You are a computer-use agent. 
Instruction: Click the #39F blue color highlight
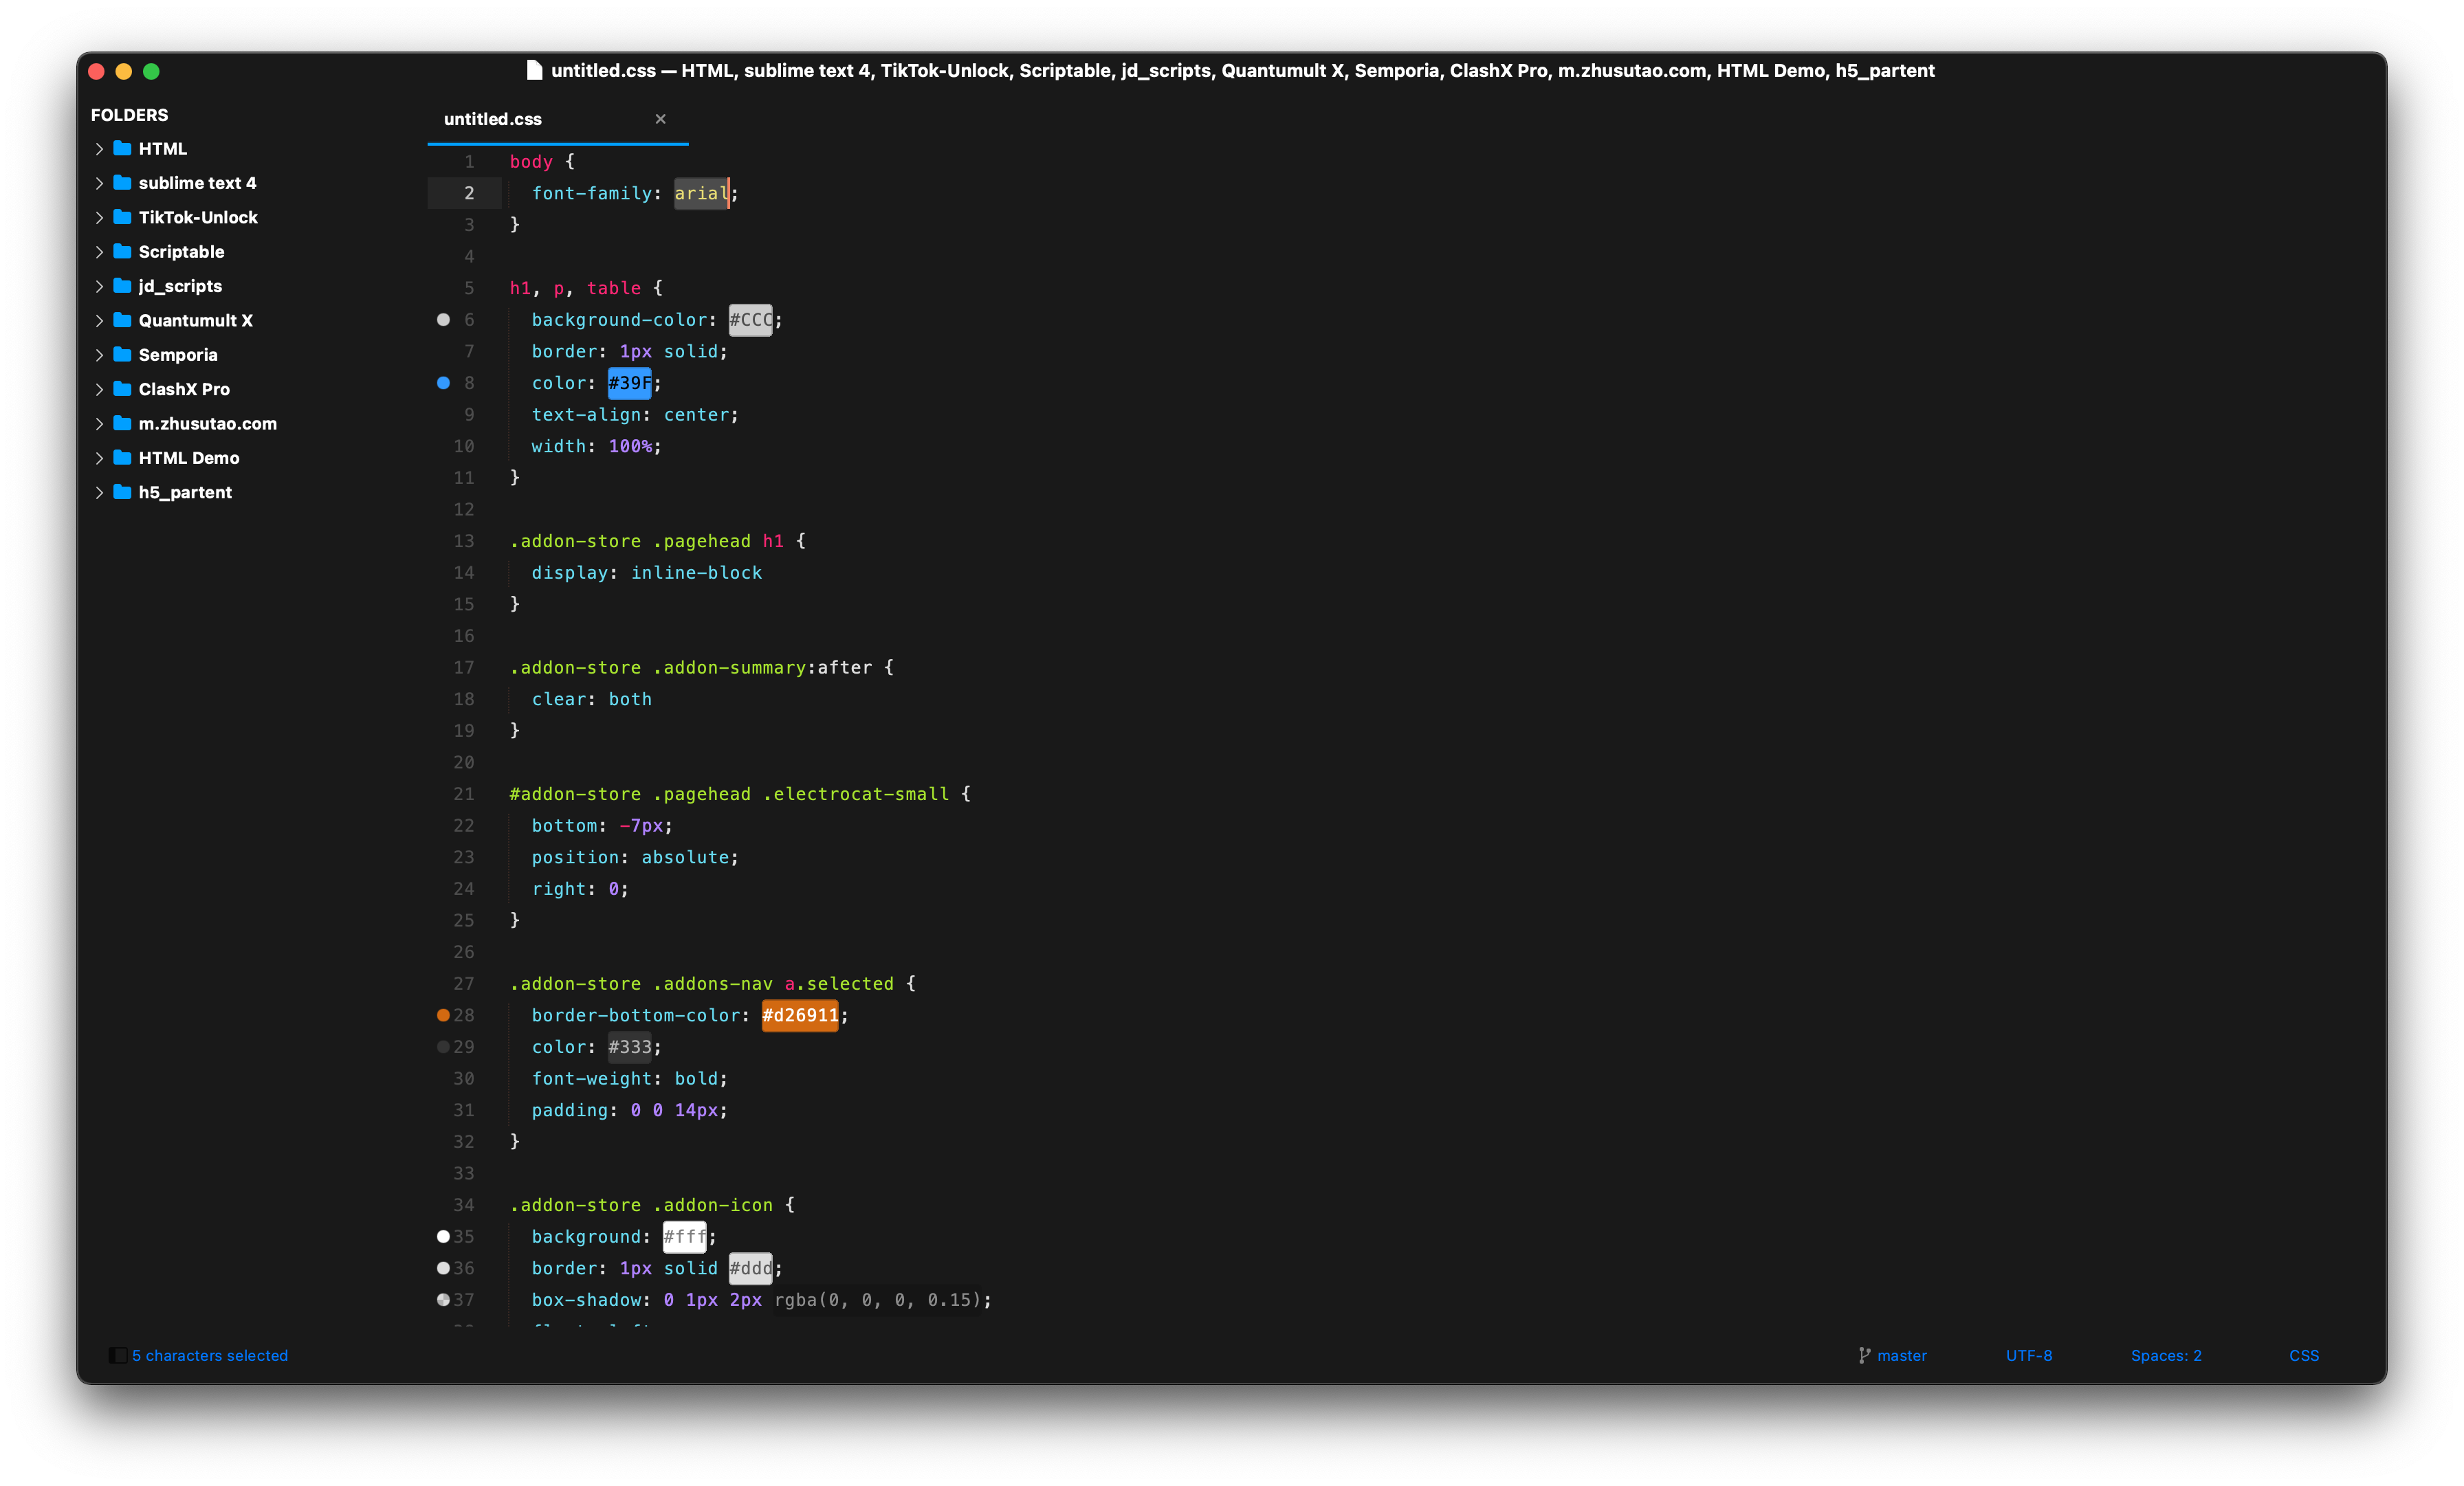click(629, 383)
